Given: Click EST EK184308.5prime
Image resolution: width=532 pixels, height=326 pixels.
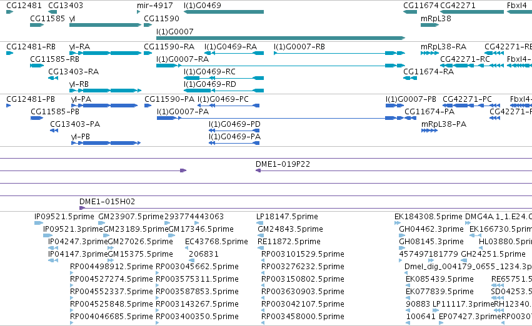Looking at the screenshot, I should point(428,217).
